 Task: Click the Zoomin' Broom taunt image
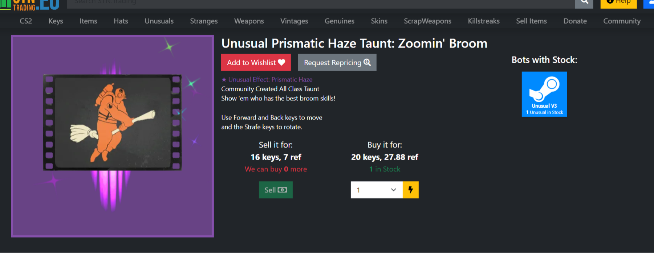click(x=112, y=136)
